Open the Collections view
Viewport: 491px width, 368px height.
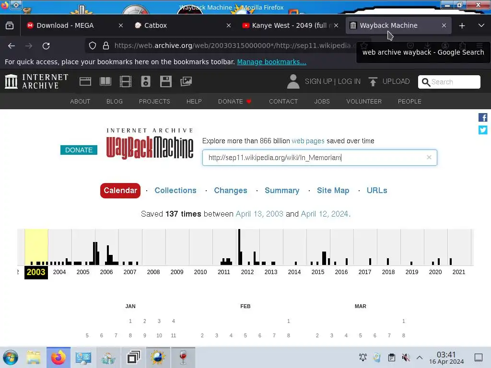point(175,190)
